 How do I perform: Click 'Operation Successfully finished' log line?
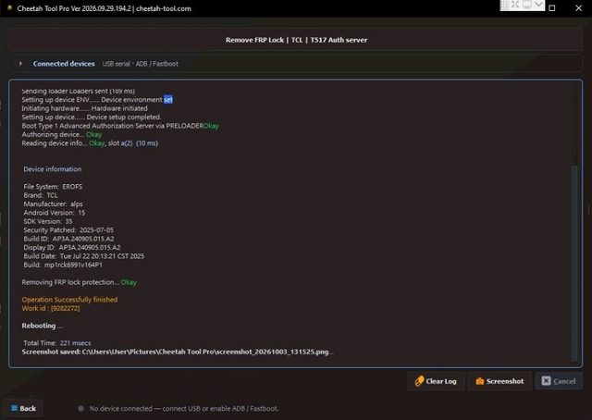click(69, 300)
